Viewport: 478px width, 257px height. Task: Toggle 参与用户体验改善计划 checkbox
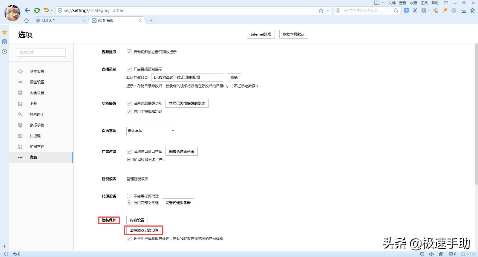(x=129, y=238)
